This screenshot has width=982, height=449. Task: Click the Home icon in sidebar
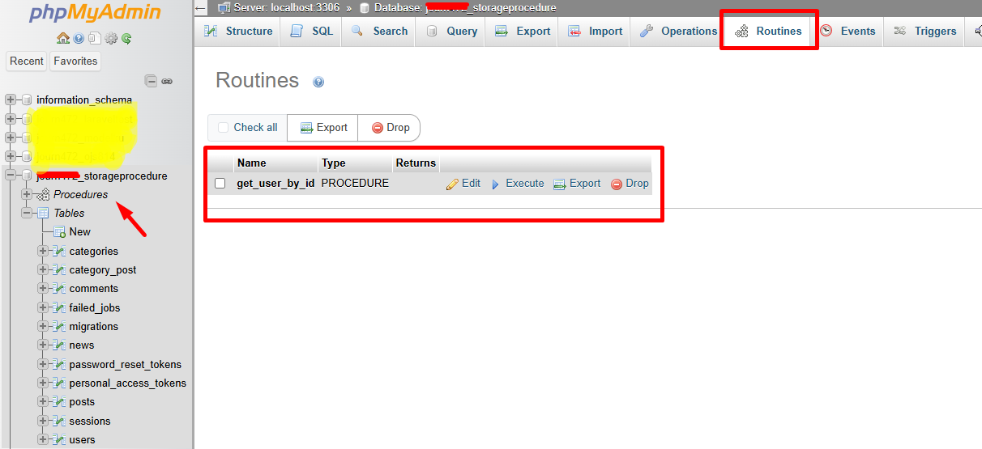click(x=62, y=38)
